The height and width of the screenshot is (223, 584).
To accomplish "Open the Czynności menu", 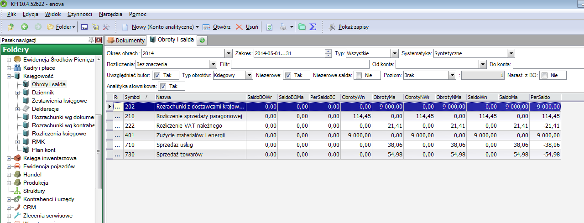I will click(x=80, y=14).
